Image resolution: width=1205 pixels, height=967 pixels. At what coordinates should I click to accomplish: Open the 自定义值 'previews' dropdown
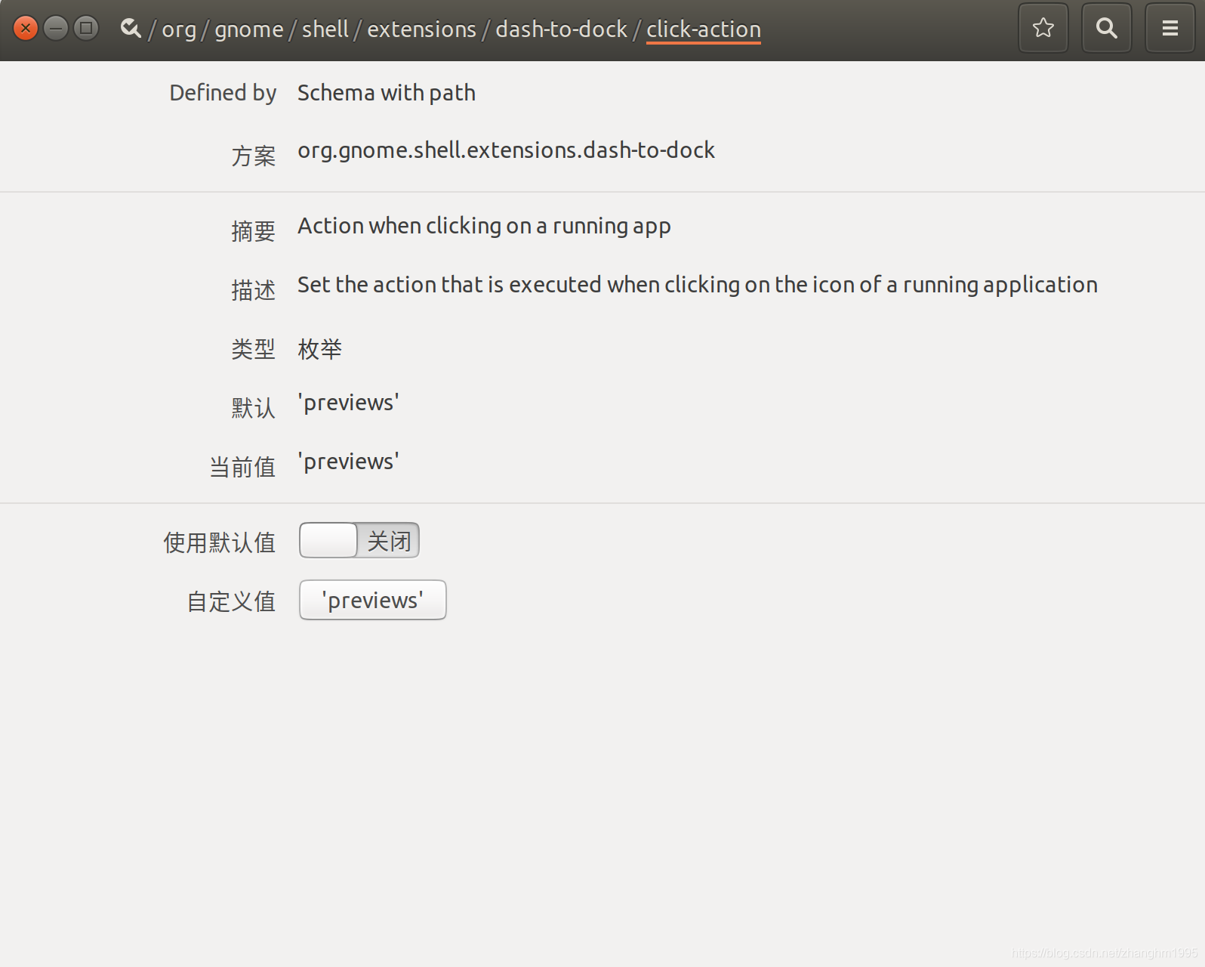pos(373,600)
